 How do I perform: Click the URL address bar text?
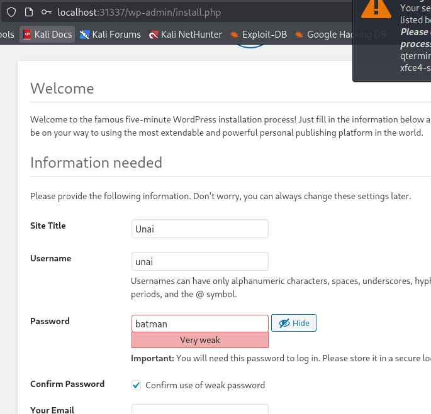(x=138, y=12)
